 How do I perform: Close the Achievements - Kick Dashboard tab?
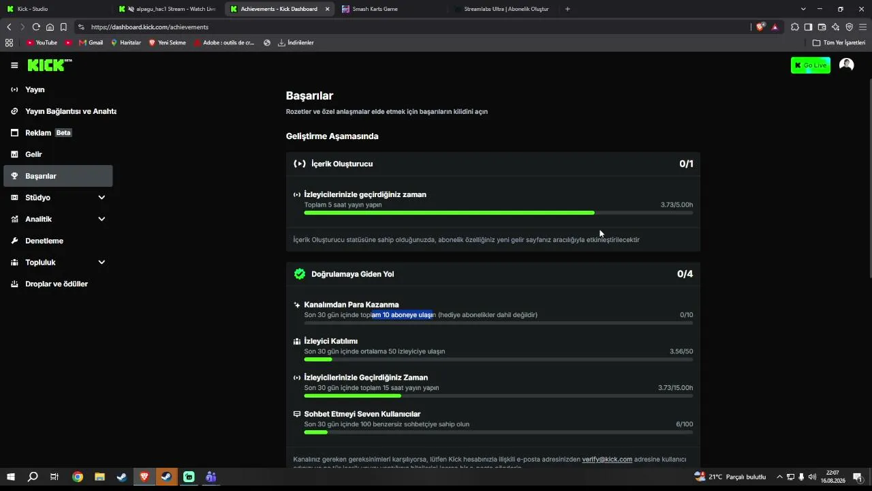pos(327,9)
